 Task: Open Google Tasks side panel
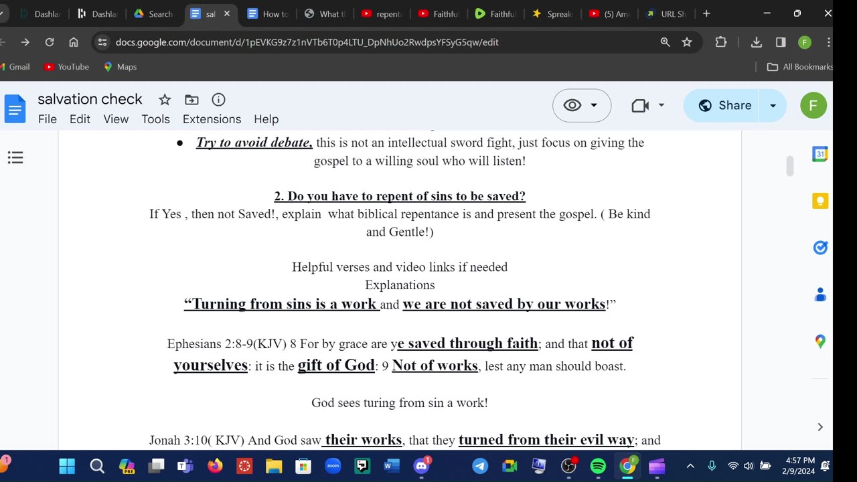click(x=820, y=248)
